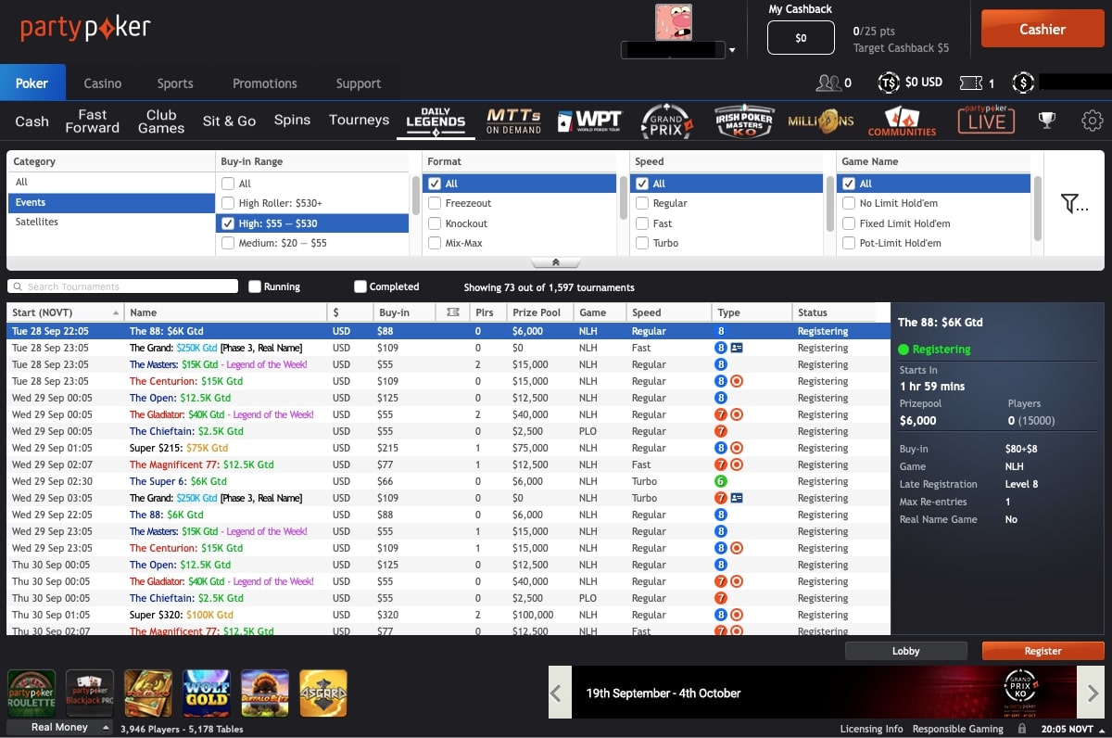This screenshot has width=1112, height=738.
Task: Open the dollar account balance icon
Action: [x=1023, y=83]
